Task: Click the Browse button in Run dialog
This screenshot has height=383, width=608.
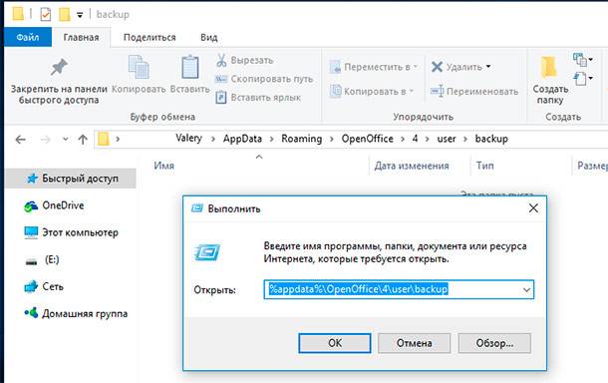Action: click(x=494, y=343)
